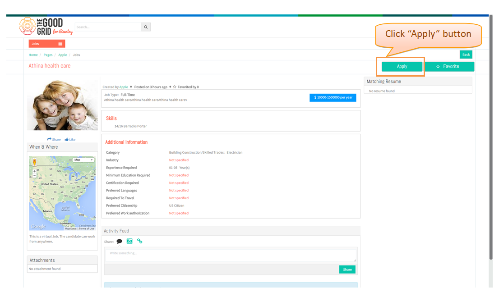Click the Back button
Screen dimensions: 499x297
point(466,55)
